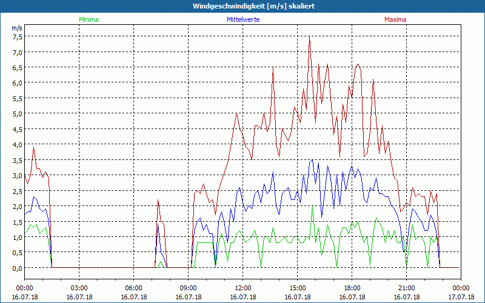
Task: Click the Mittelwerte legend label
Action: coord(243,19)
